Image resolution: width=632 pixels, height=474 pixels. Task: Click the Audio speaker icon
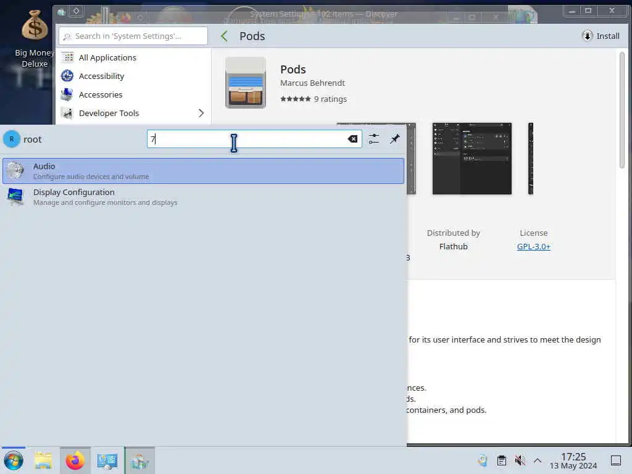(x=15, y=171)
